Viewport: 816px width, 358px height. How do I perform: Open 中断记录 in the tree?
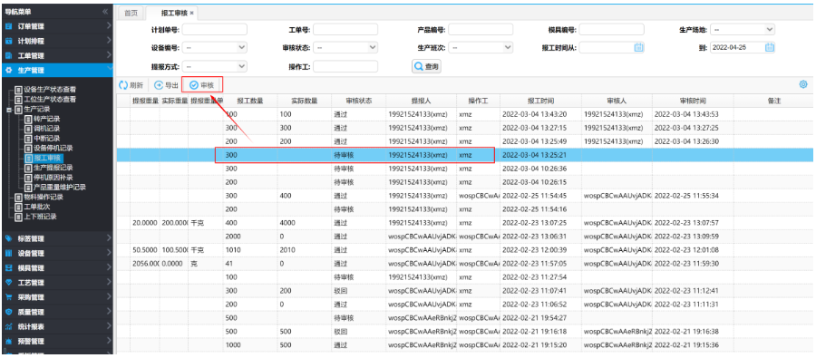point(46,139)
